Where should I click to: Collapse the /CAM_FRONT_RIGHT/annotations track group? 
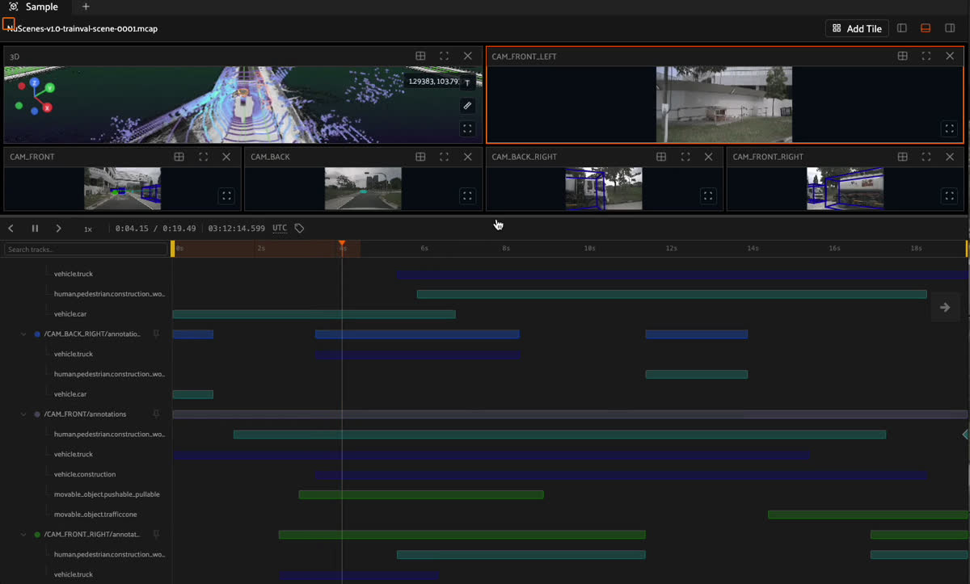coord(23,534)
